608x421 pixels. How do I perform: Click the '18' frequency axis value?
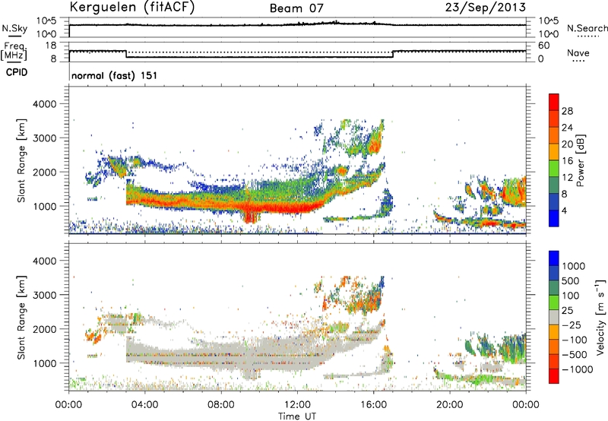coord(51,46)
